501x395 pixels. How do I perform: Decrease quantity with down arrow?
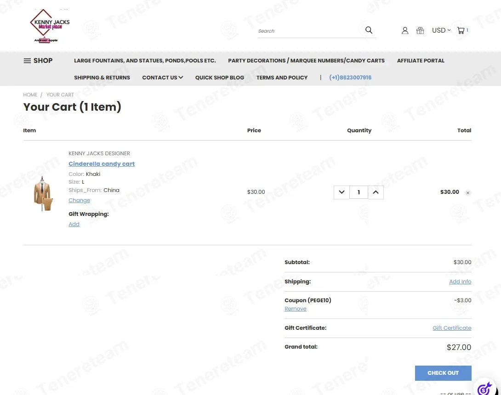[x=342, y=192]
